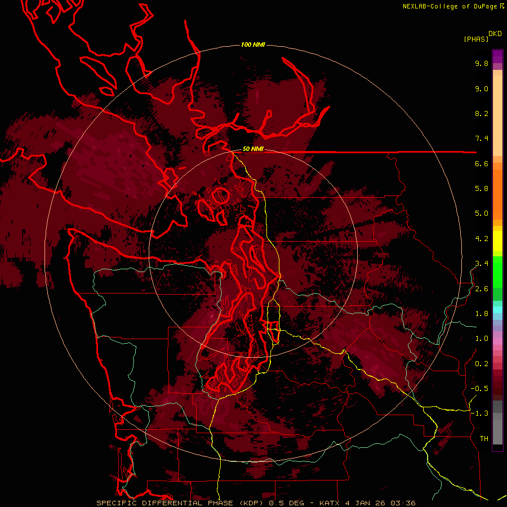Select the -0.5 scale value
This screenshot has height=507, width=507.
(x=479, y=389)
